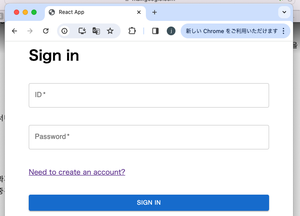Close the React App tab

(139, 12)
